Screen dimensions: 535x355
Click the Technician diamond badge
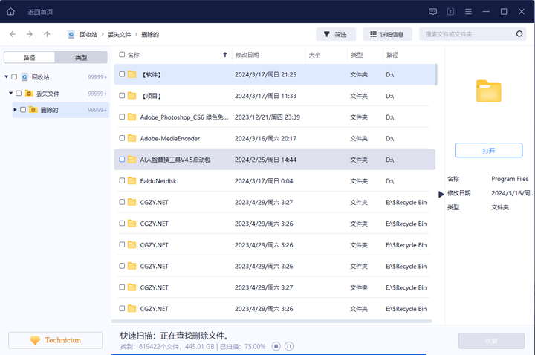pyautogui.click(x=35, y=340)
